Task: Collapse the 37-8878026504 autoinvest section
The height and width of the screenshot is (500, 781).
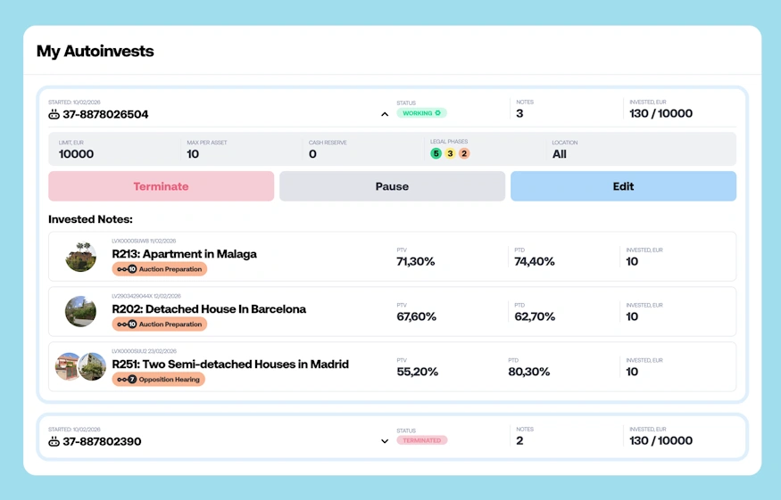Action: [x=385, y=114]
